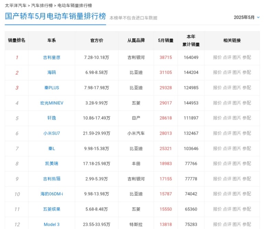Viewport: 268px width, 229px height.
Task: Select price cell 2.99-5.39万
Action: (x=97, y=179)
